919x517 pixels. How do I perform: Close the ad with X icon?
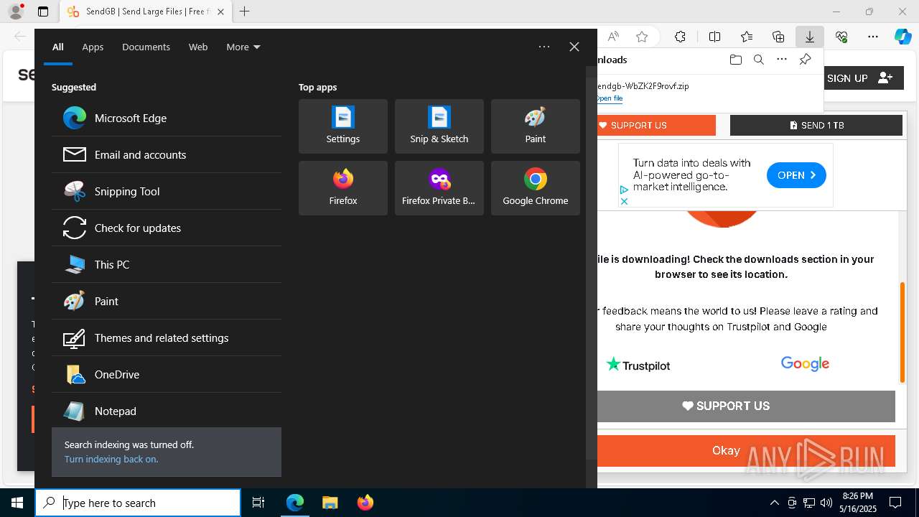point(624,201)
